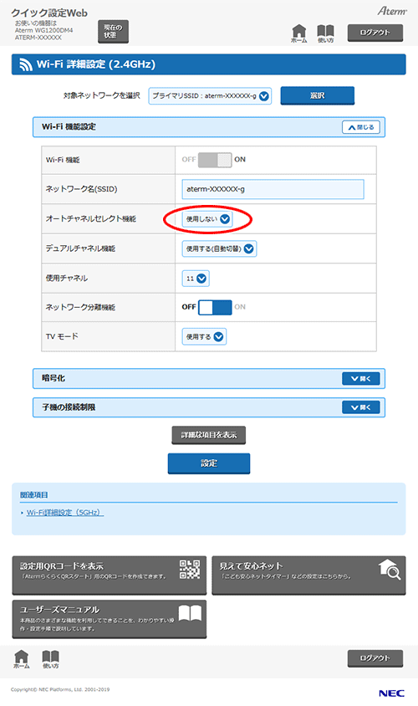Click the open book manual icon
Viewport: 418px width, 706px height.
point(190,613)
